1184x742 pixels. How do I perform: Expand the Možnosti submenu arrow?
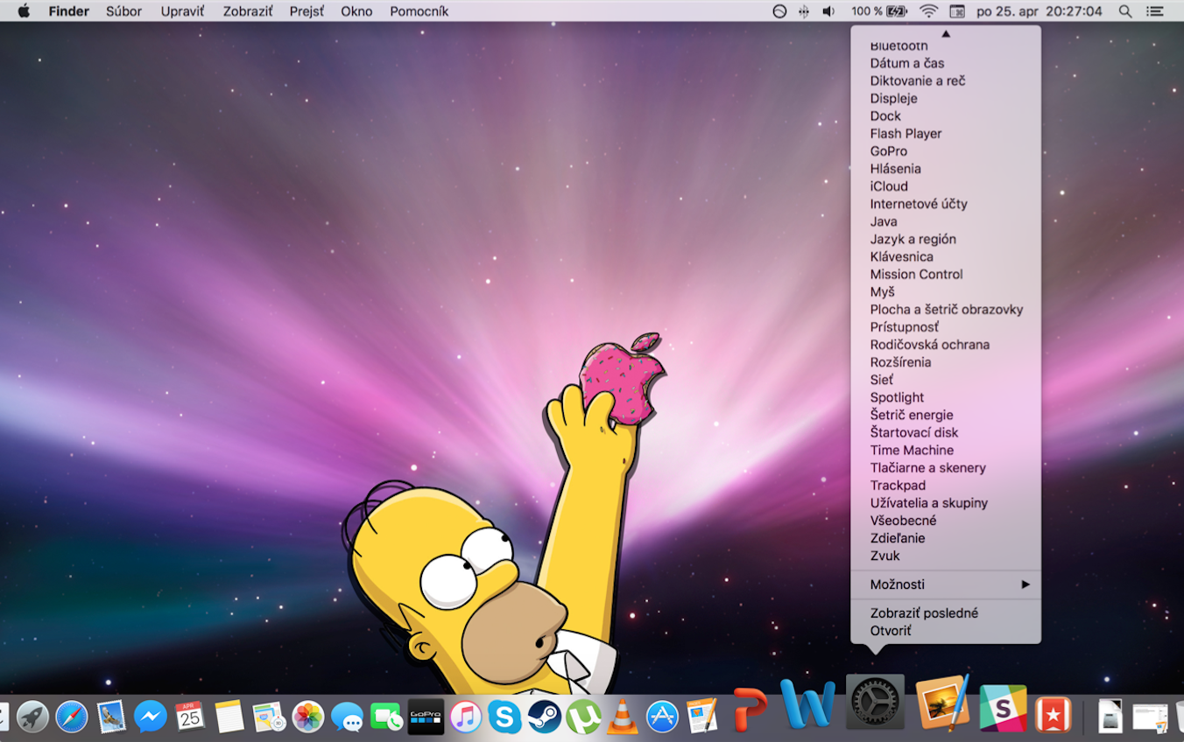point(1025,584)
